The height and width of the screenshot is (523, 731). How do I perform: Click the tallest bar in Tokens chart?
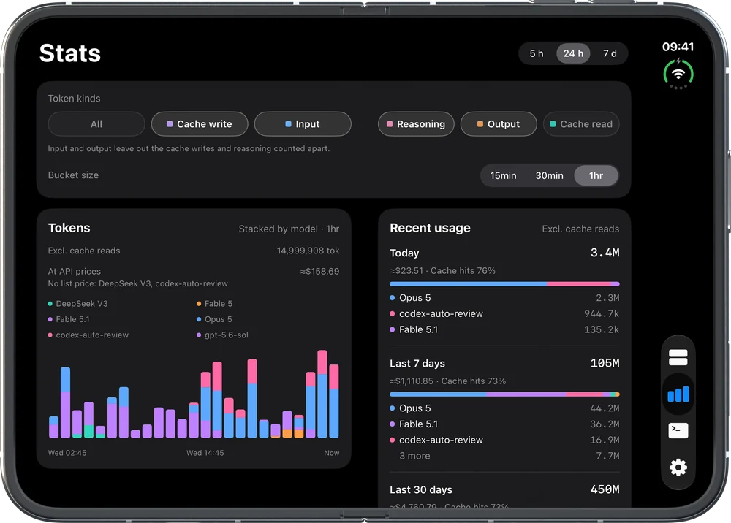(x=322, y=394)
